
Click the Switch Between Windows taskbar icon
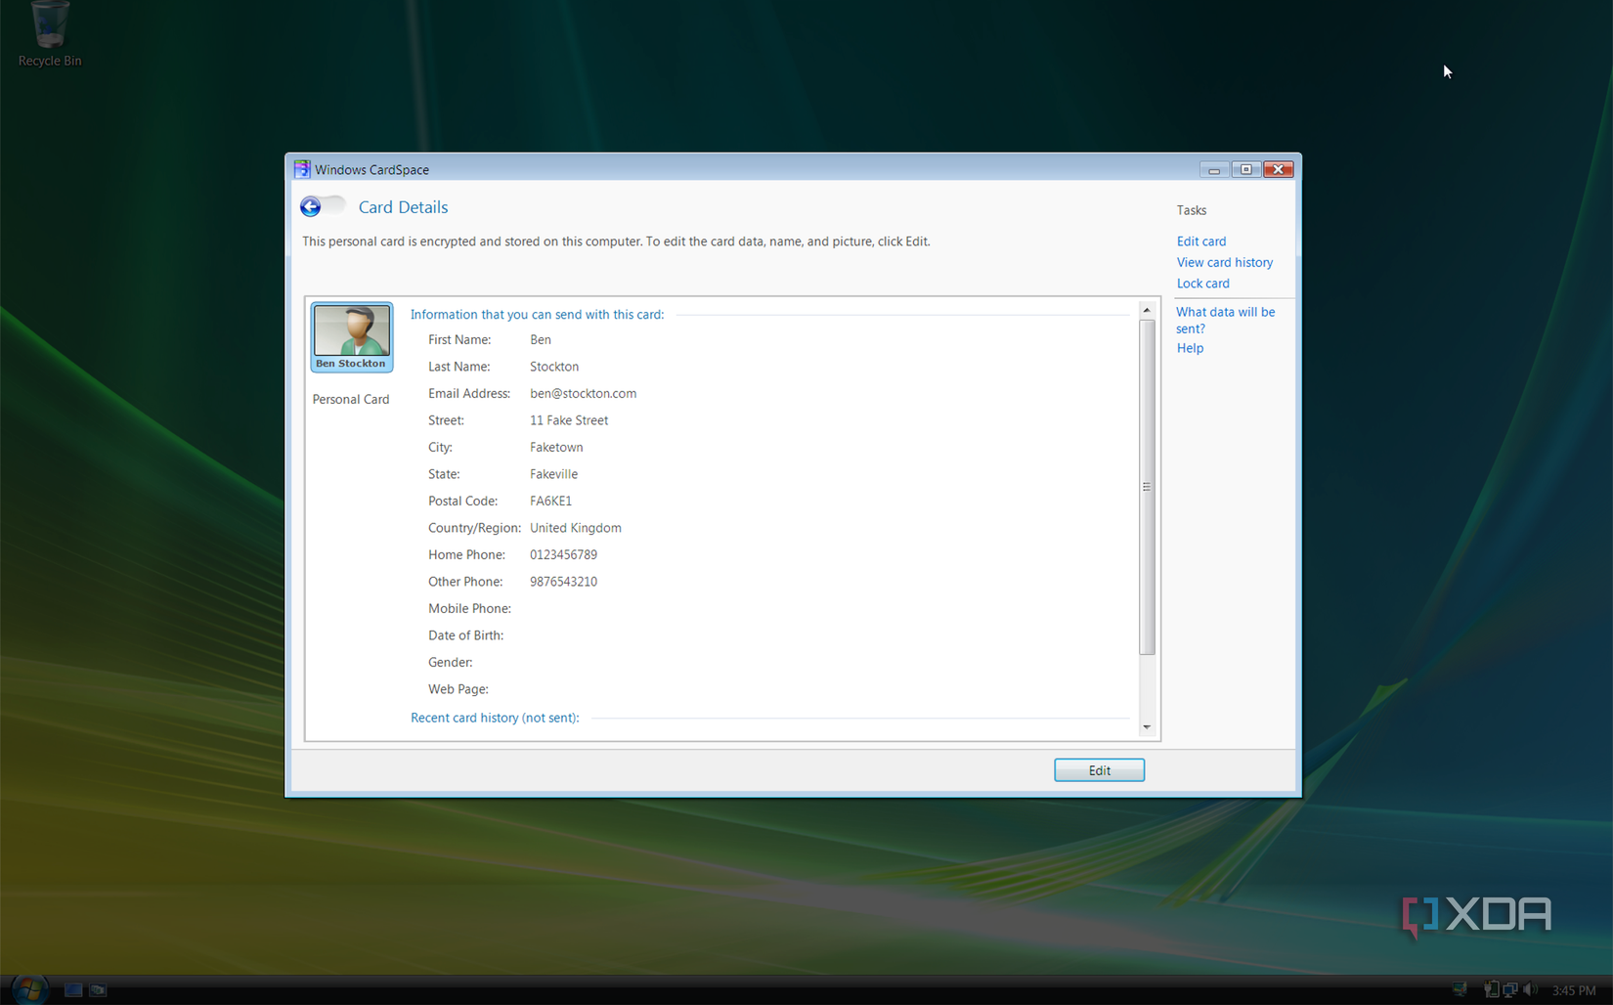pyautogui.click(x=98, y=989)
